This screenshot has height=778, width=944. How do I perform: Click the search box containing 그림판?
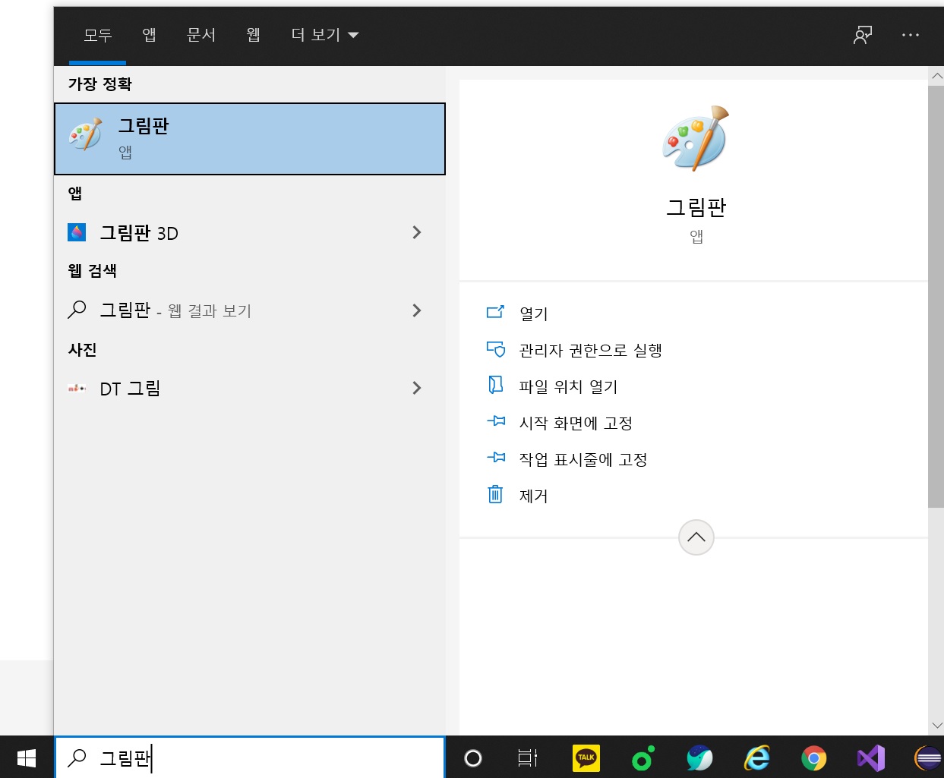(x=250, y=758)
